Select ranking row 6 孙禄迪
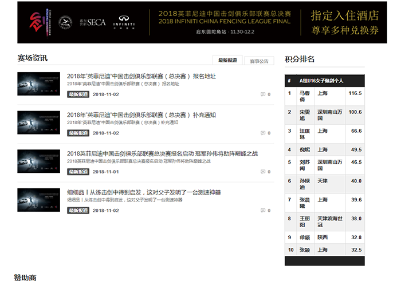Viewport: 401px width, 281px height. [325, 184]
